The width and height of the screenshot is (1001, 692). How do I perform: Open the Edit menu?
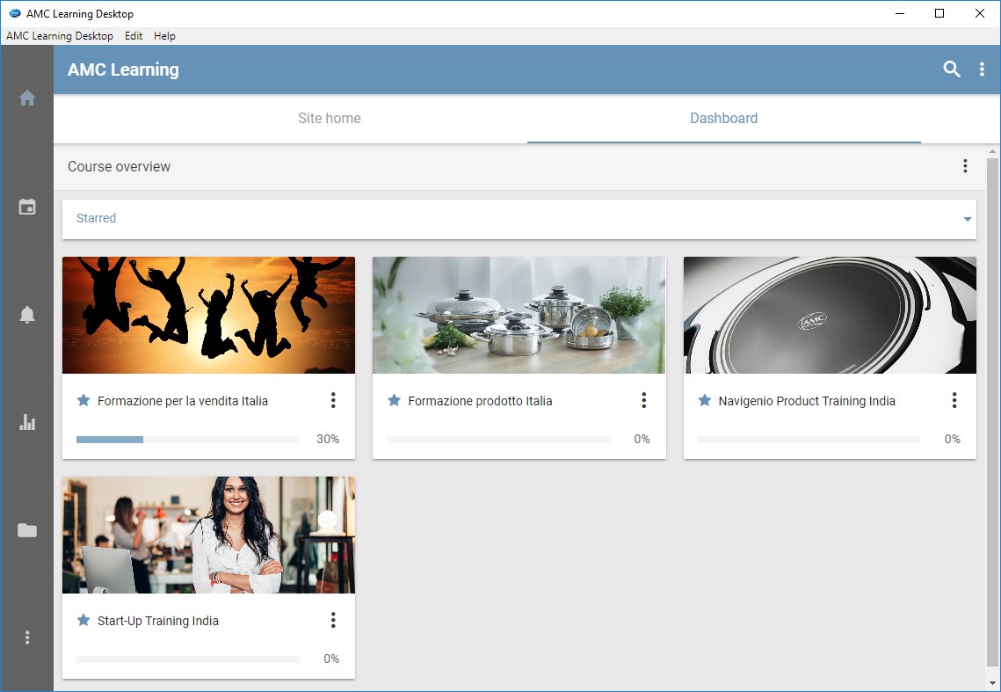coord(134,36)
